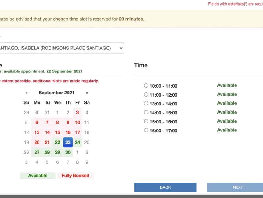Choose the 15:00 - 16:00 radio button

[x=146, y=122]
